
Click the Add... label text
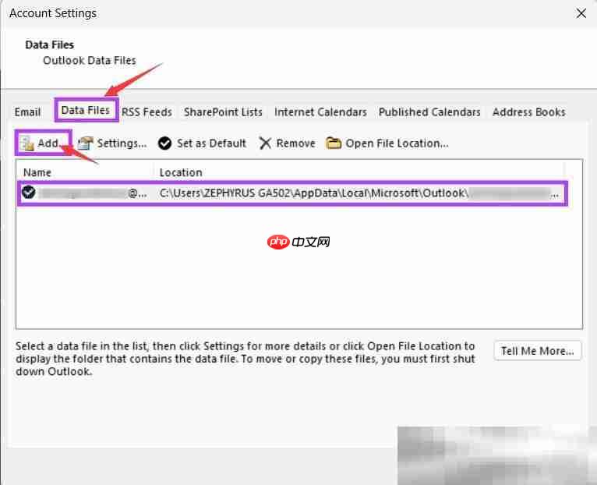49,143
